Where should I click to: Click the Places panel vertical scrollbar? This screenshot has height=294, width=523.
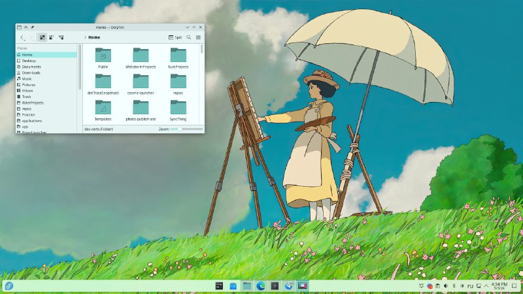tap(80, 67)
